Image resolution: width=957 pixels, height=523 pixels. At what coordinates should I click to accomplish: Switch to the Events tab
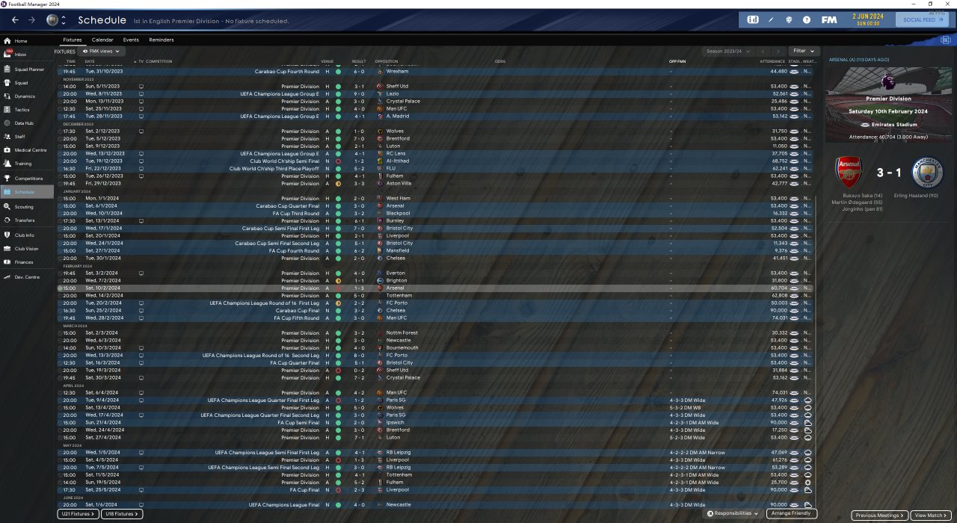click(131, 40)
